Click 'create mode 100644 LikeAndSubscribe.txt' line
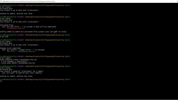The height and width of the screenshot is (100, 178). (18, 63)
